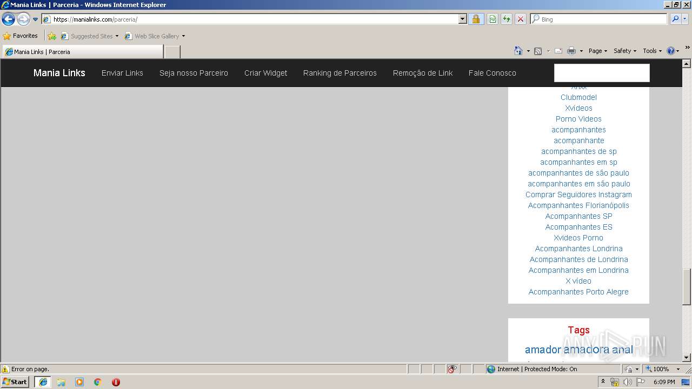The image size is (692, 389).
Task: Click the browser Back arrow button
Action: click(x=8, y=19)
